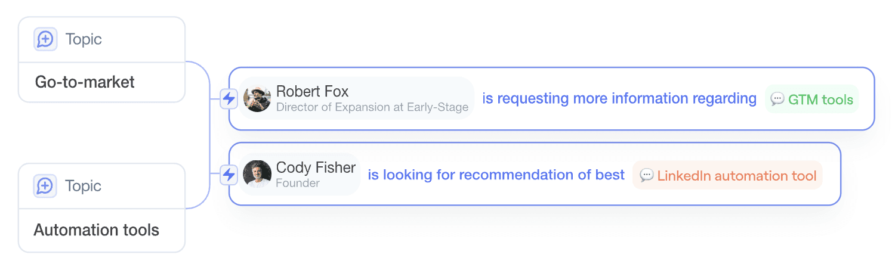
Task: Click the 'Founder' subtitle under Cody Fisher
Action: (297, 184)
